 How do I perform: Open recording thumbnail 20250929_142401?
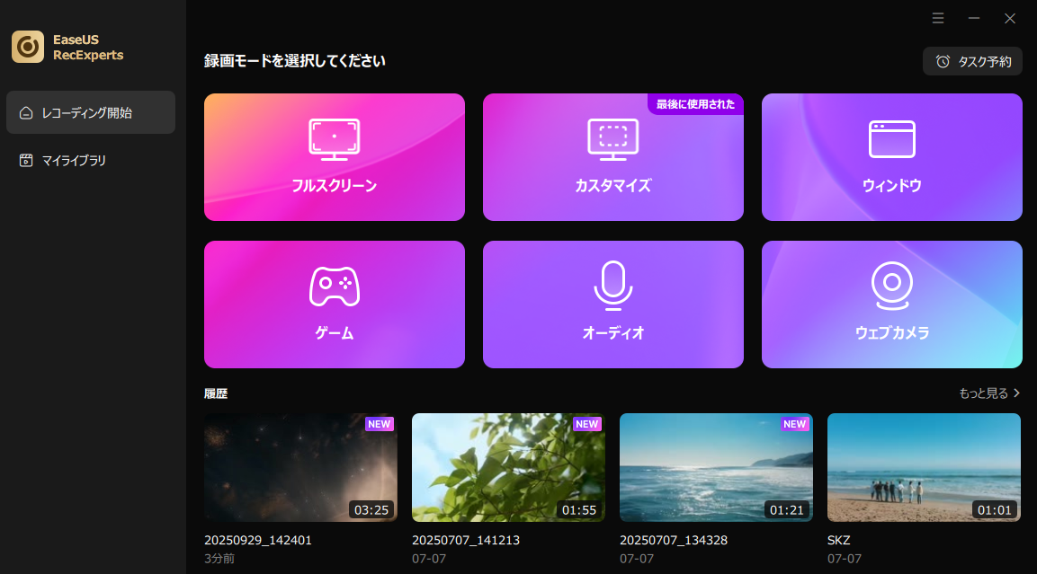click(x=300, y=467)
